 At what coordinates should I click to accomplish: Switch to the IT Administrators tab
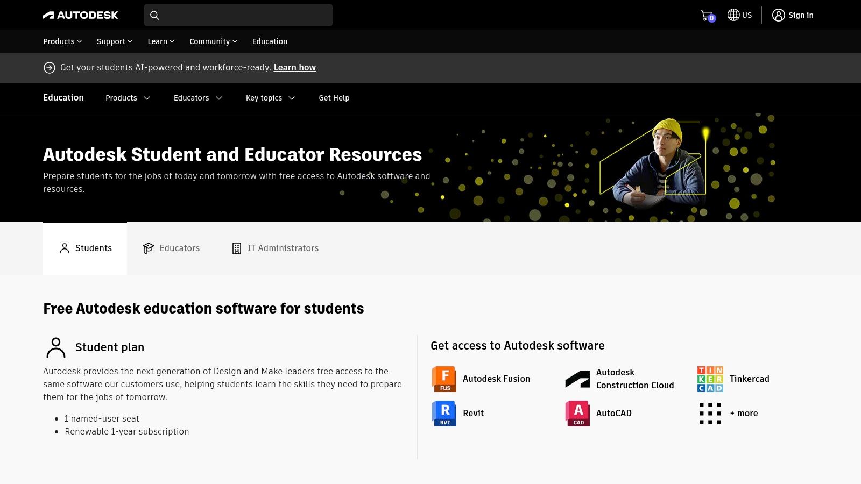pos(275,248)
